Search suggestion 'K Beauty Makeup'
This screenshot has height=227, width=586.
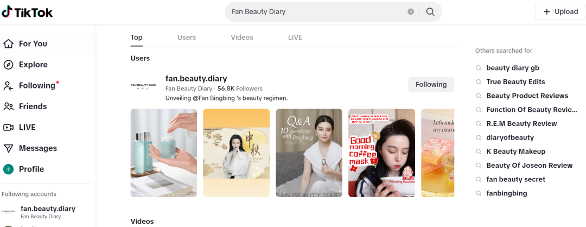(516, 152)
